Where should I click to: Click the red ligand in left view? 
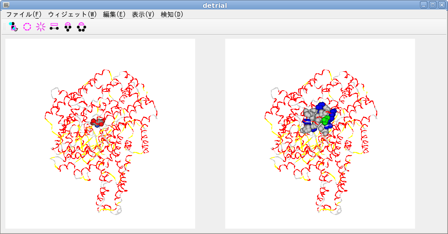(x=98, y=122)
